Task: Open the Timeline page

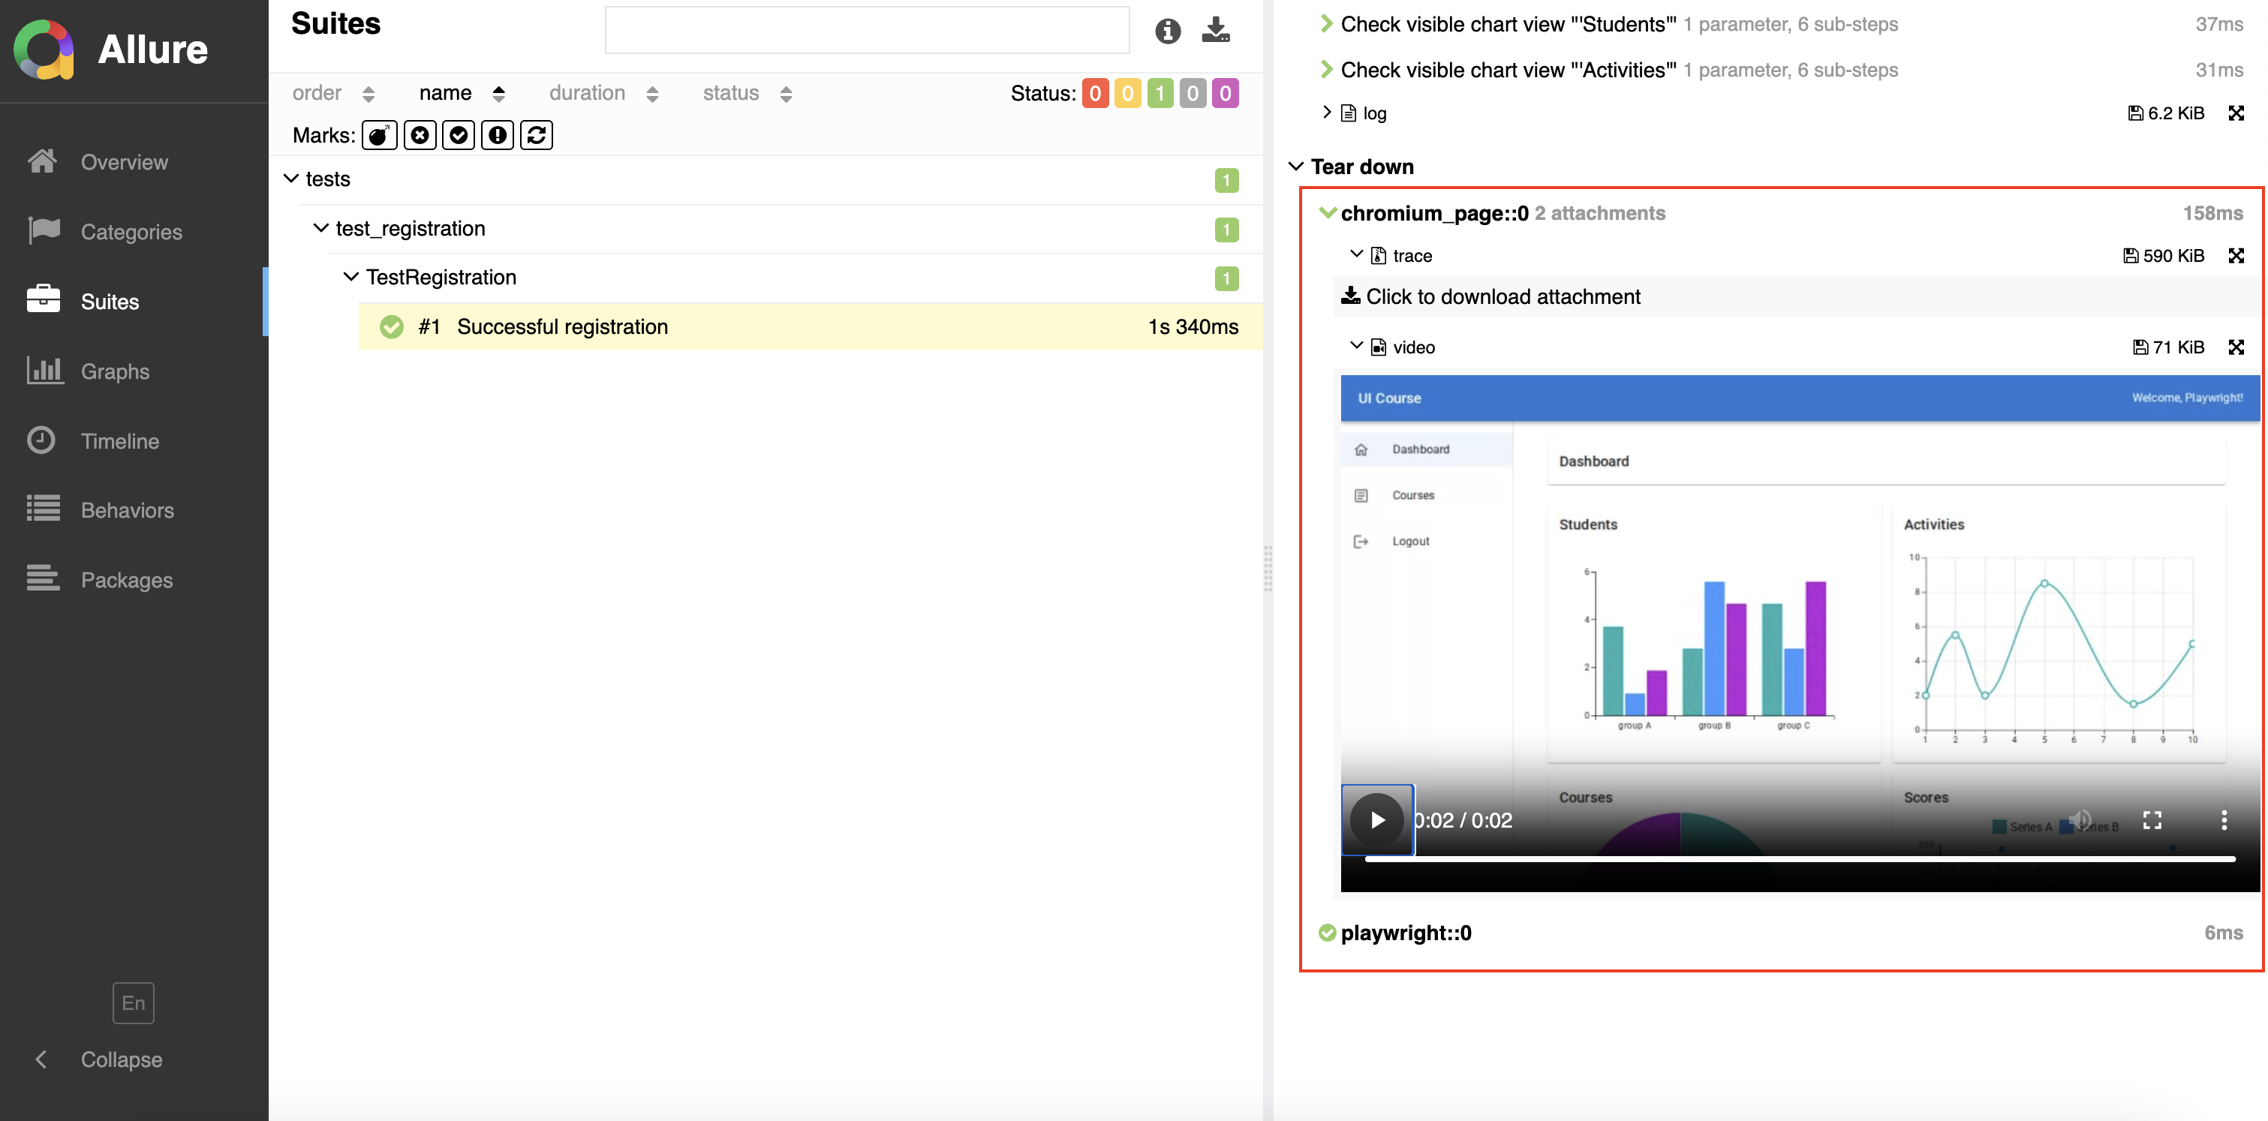Action: coord(132,441)
